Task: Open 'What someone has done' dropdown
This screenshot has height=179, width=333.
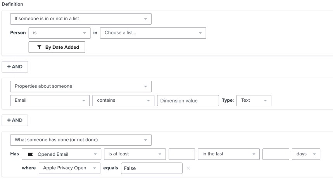Action: [x=81, y=140]
